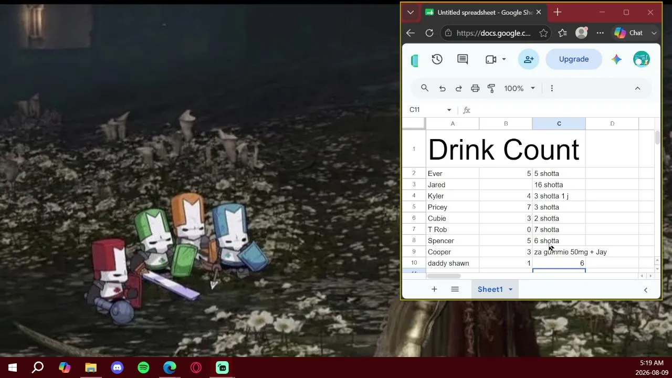Viewport: 672px width, 378px height.
Task: Expand the name box dropdown arrow
Action: tap(449, 110)
